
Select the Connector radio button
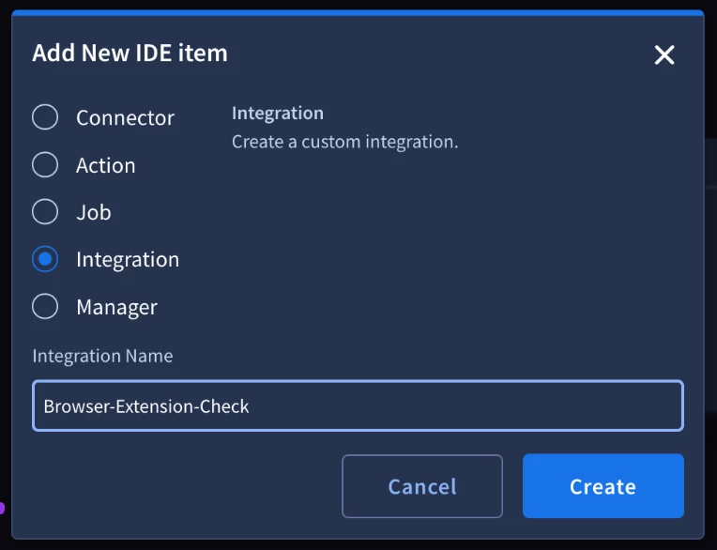45,117
